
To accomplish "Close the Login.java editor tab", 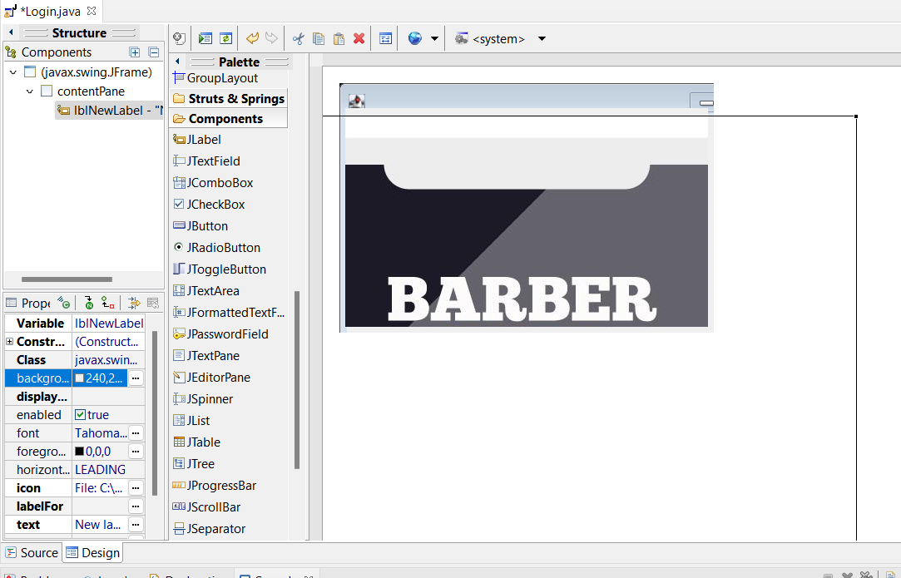I will pos(92,10).
